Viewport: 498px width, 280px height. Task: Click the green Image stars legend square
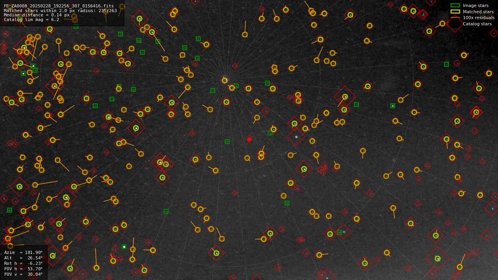pyautogui.click(x=455, y=5)
